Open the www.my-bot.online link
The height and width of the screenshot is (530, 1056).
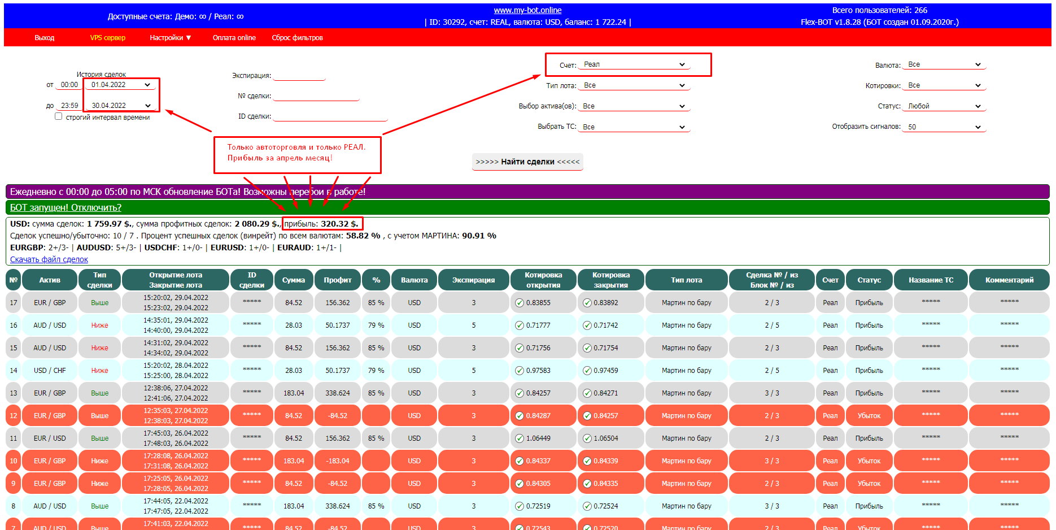(x=527, y=10)
